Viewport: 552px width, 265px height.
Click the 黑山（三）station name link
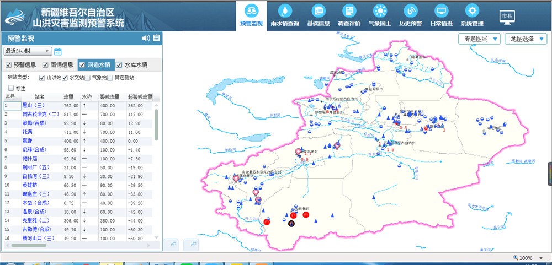tap(33, 105)
